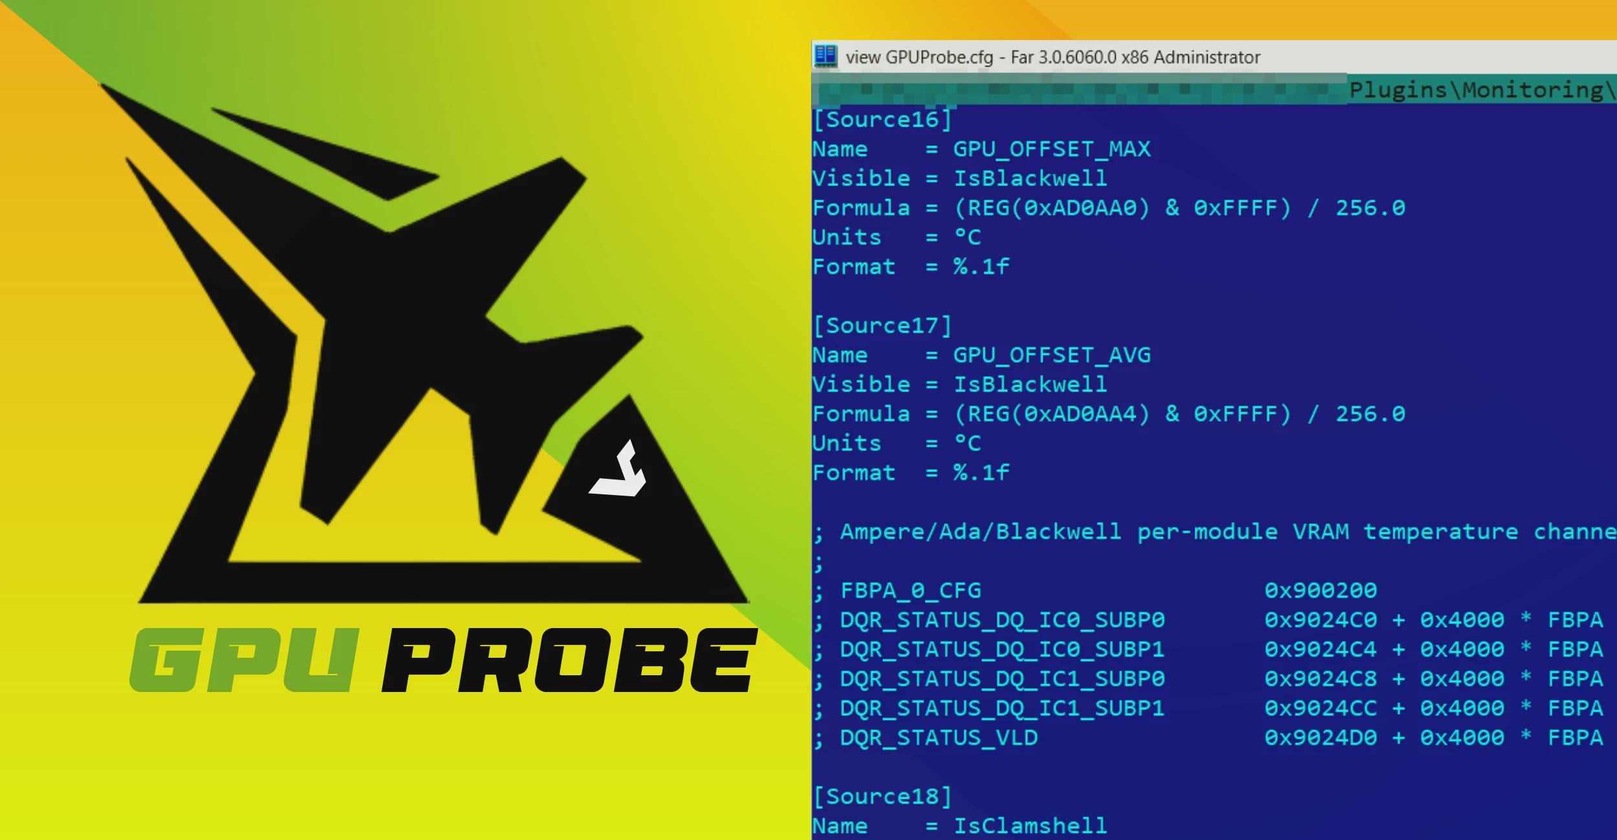Click the "0x9024C4" address value
The image size is (1617, 840).
[x=1321, y=649]
